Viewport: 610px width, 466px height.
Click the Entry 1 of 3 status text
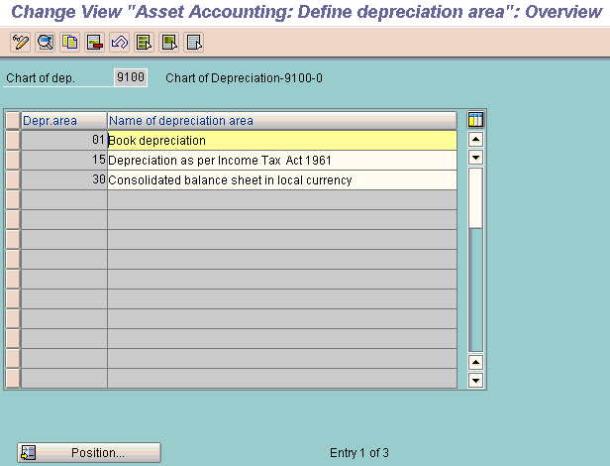coord(359,453)
